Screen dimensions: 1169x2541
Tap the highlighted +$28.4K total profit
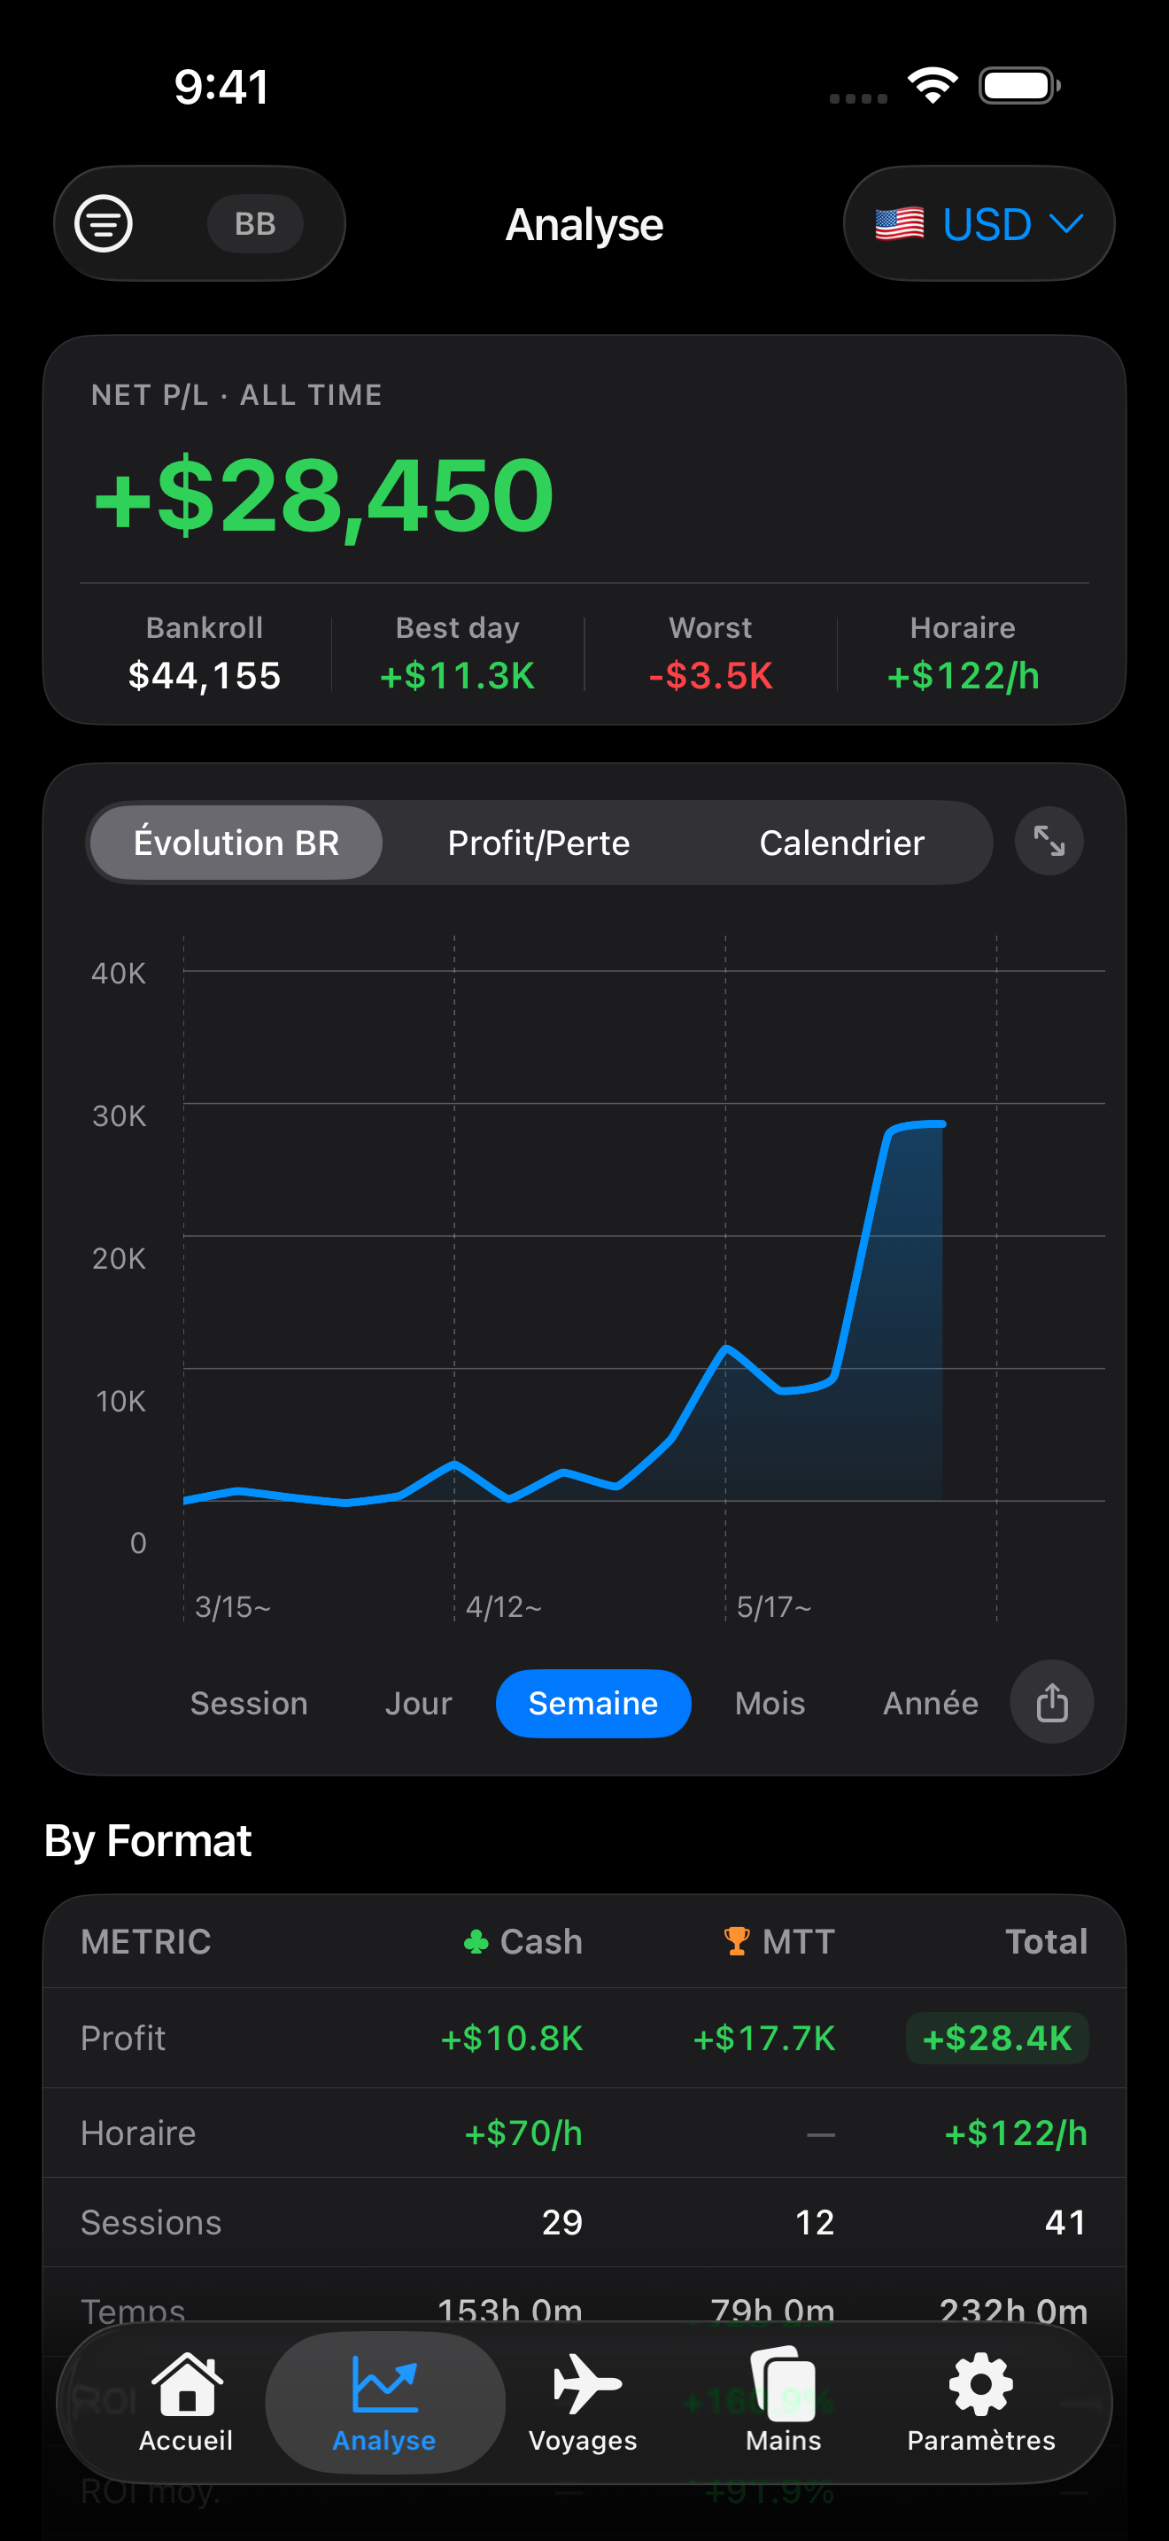click(x=996, y=2038)
